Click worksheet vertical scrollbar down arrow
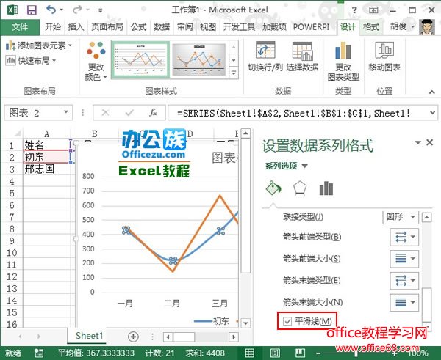 coord(245,323)
